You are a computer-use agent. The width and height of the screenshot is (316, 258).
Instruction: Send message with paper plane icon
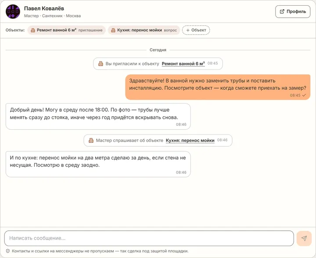(304, 238)
